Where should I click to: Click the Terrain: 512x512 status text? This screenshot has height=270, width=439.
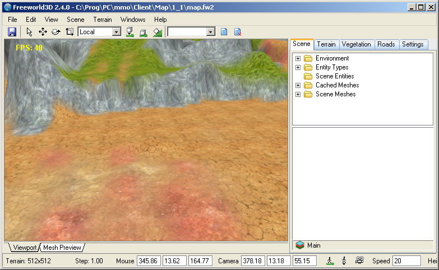(x=28, y=261)
